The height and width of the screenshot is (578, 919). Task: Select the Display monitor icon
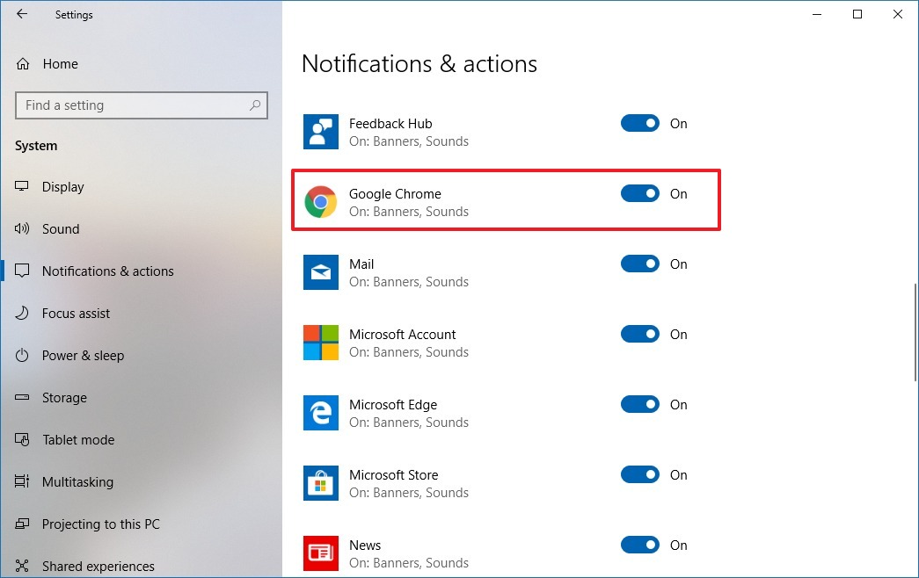22,186
